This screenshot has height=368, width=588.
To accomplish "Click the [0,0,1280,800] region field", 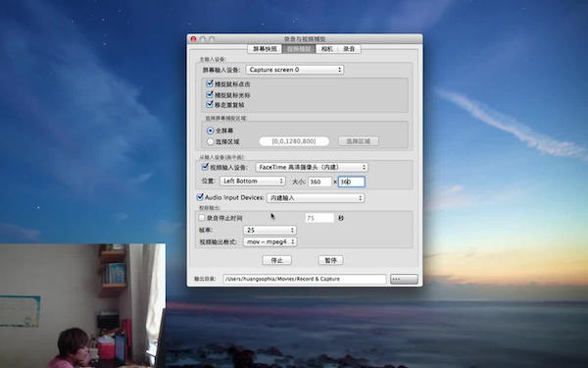I will [294, 141].
